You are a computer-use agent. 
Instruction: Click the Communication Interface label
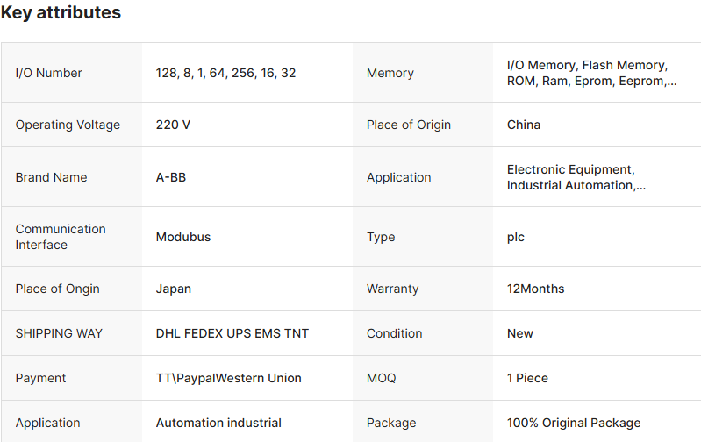tap(61, 237)
